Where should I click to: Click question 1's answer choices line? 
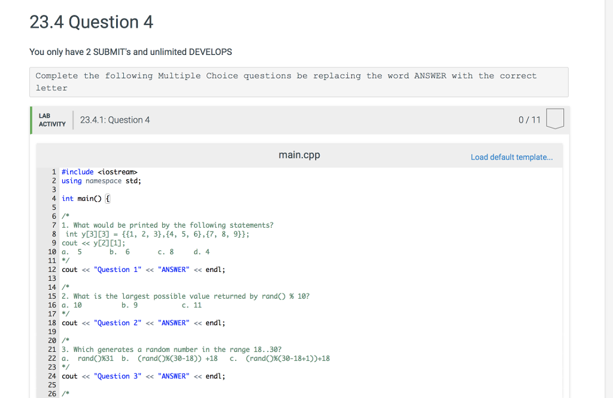point(136,252)
